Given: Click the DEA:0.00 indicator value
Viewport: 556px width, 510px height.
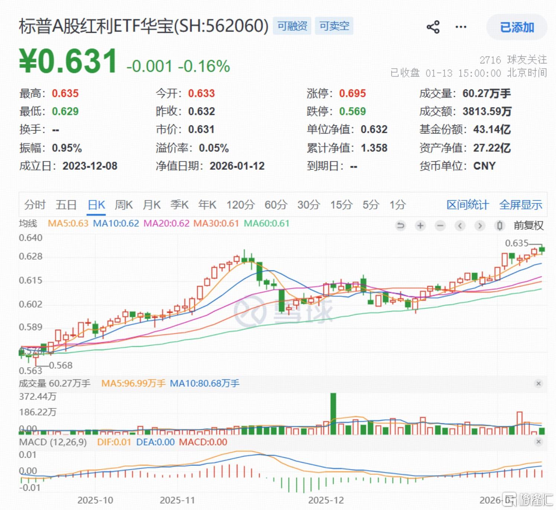Looking at the screenshot, I should point(155,442).
